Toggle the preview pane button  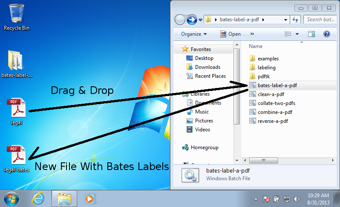311,34
